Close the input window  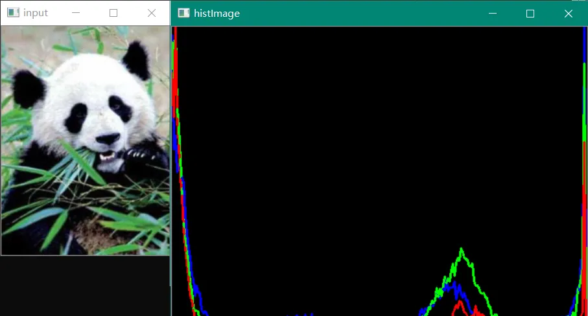pyautogui.click(x=152, y=13)
